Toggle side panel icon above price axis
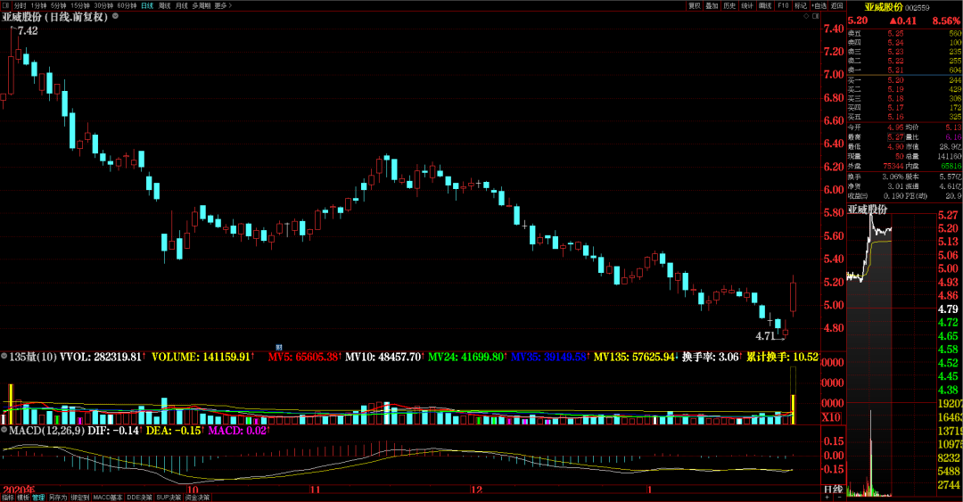Screen dimensions: 963x502 (814, 16)
